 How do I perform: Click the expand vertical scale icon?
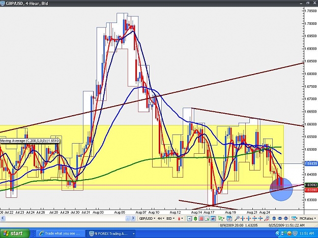pyautogui.click(x=261, y=218)
